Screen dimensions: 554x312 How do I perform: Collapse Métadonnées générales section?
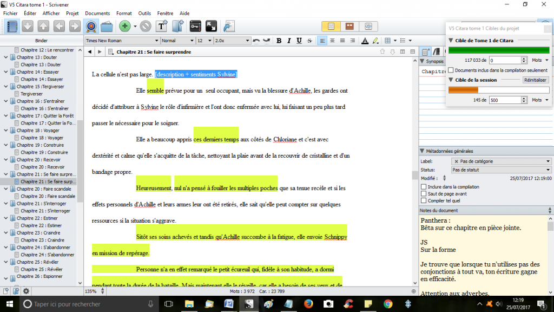[x=422, y=151]
